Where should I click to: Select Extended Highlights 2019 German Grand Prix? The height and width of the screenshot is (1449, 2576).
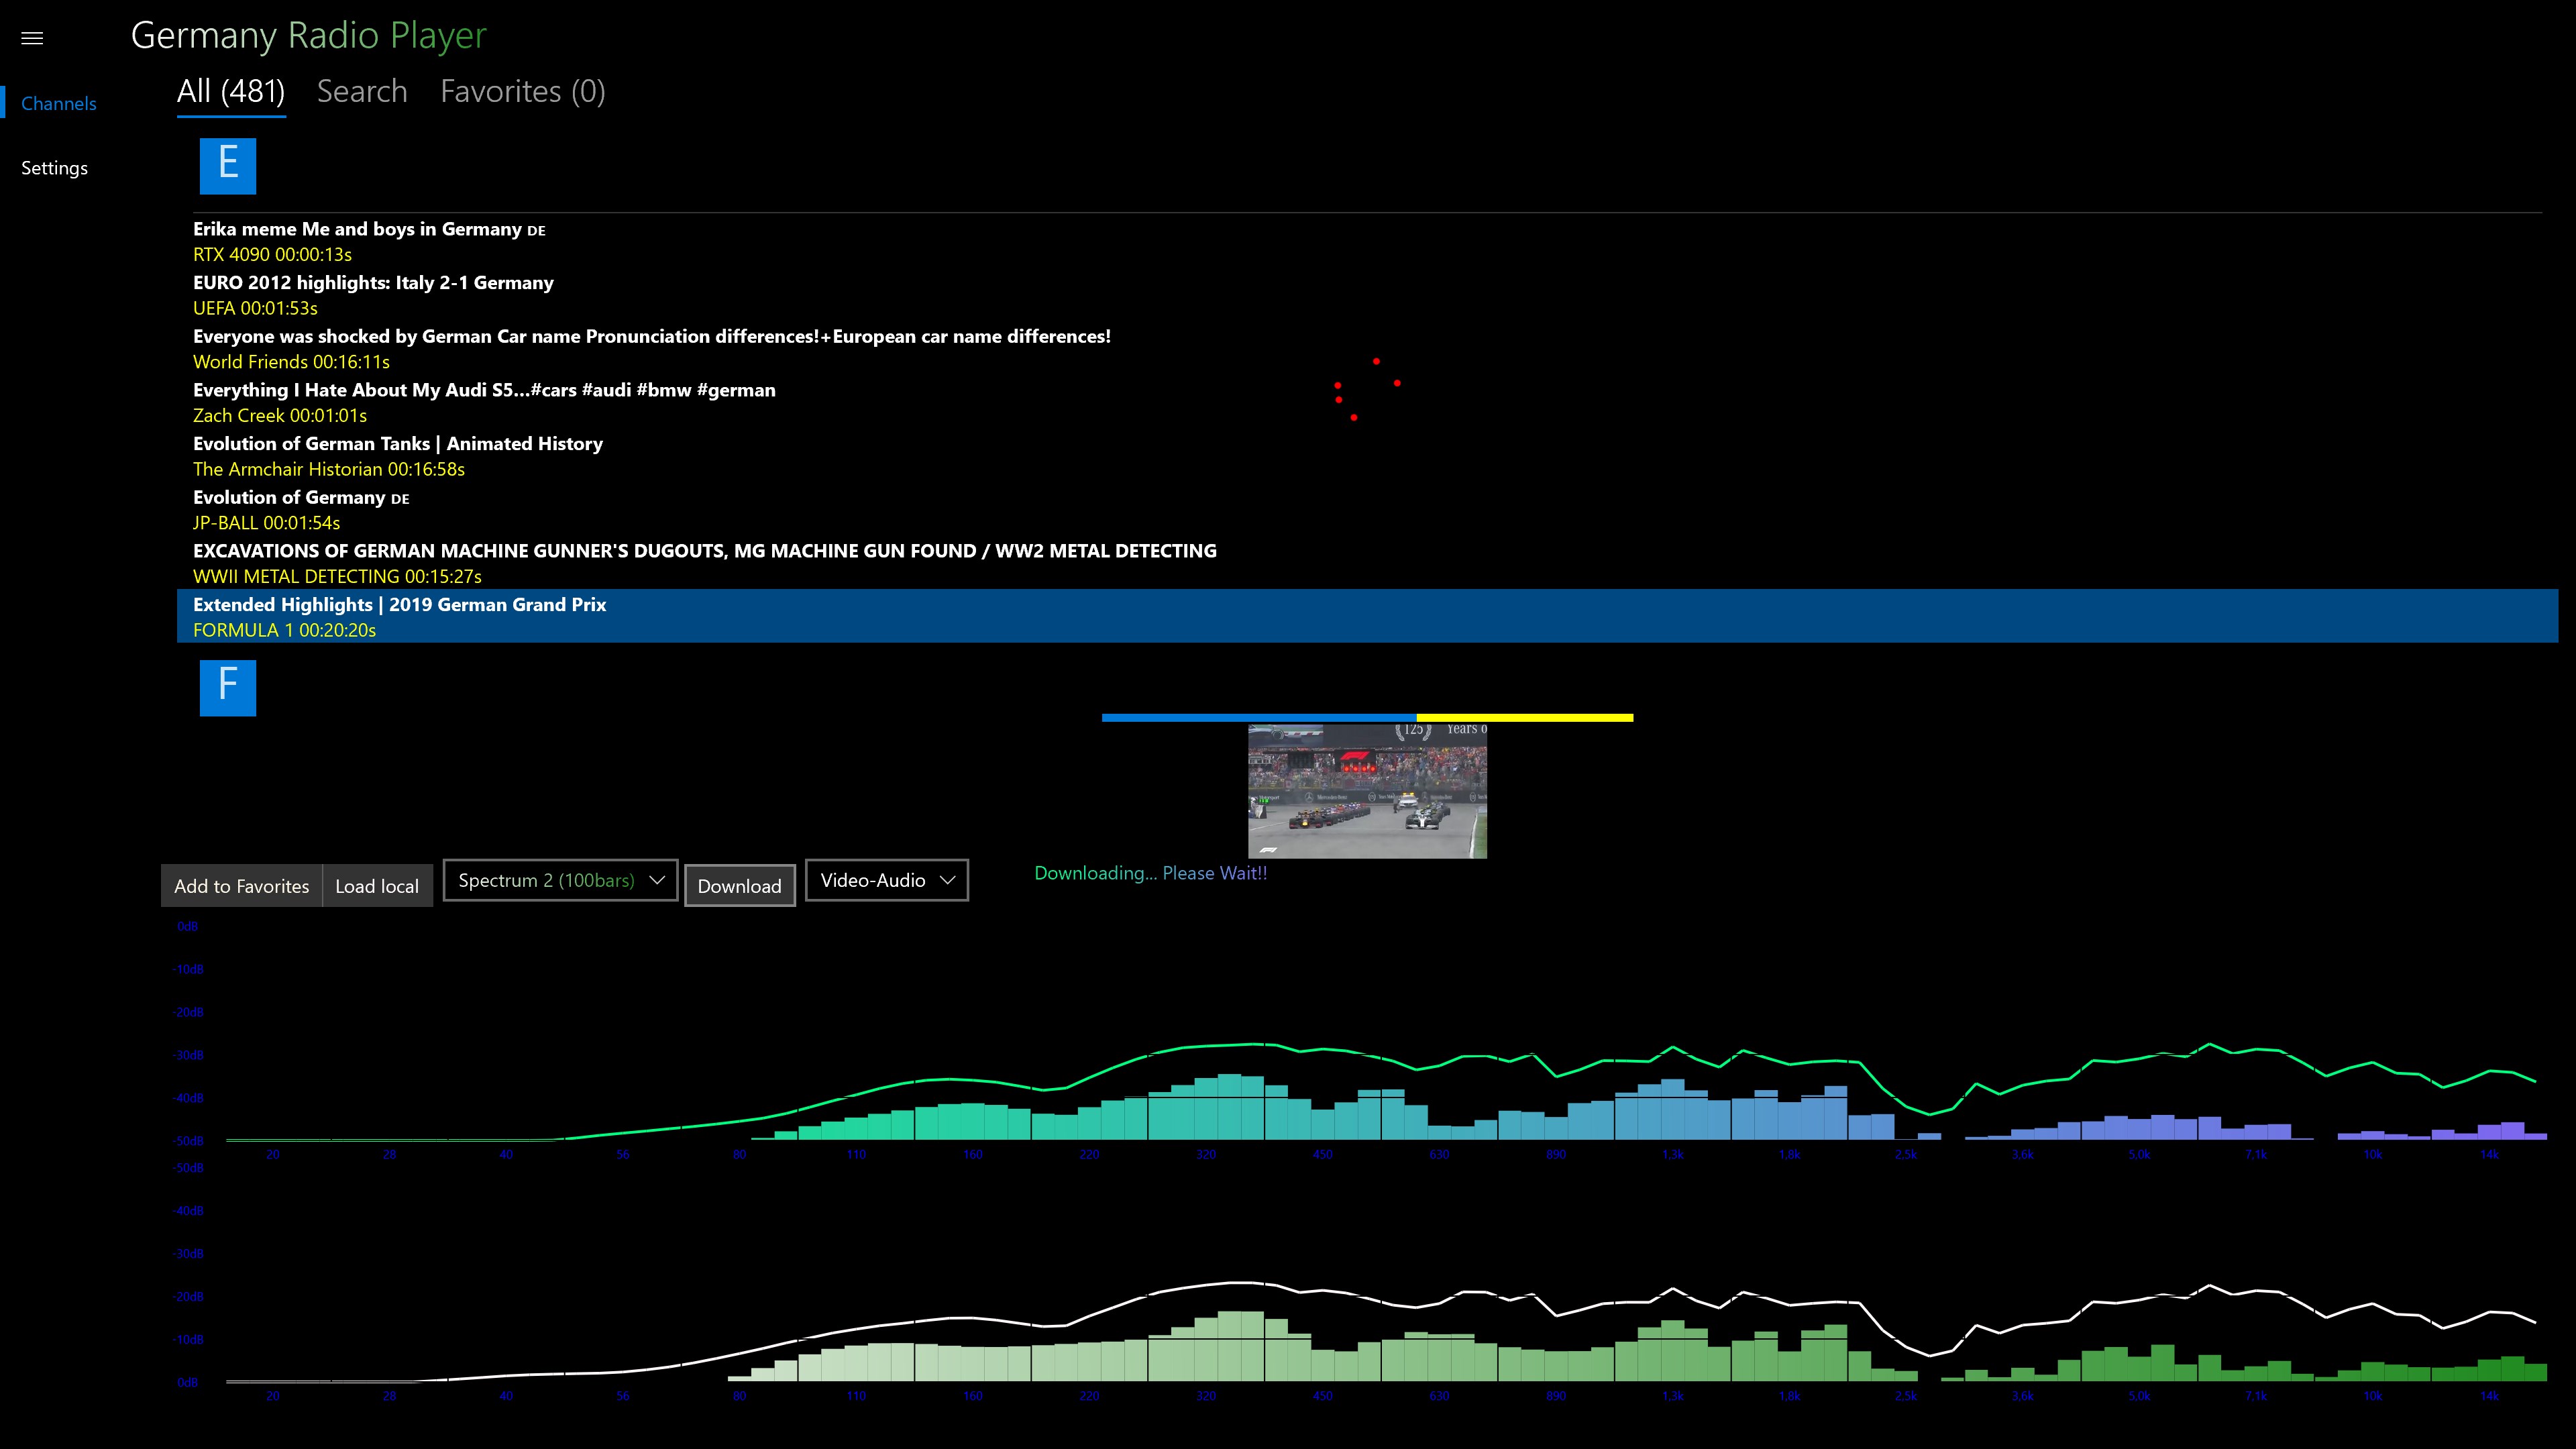pyautogui.click(x=399, y=616)
